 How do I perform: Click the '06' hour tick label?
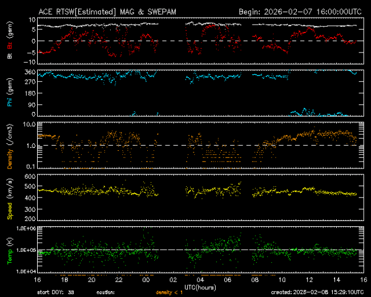[227, 280]
